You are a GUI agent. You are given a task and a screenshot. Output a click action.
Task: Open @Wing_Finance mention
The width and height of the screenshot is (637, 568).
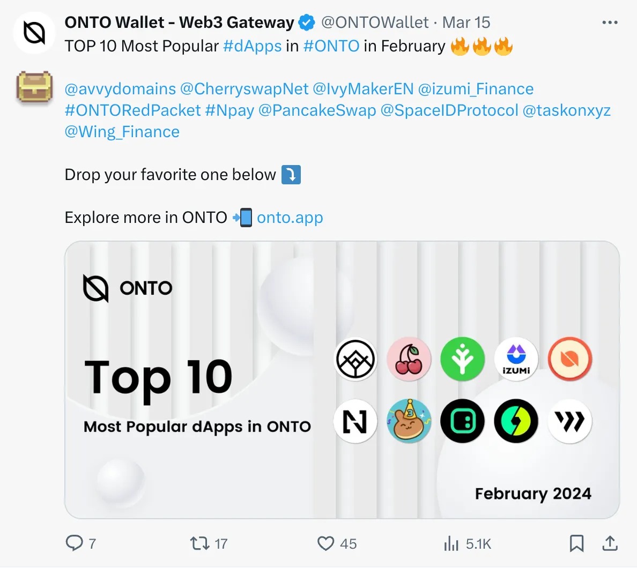122,132
